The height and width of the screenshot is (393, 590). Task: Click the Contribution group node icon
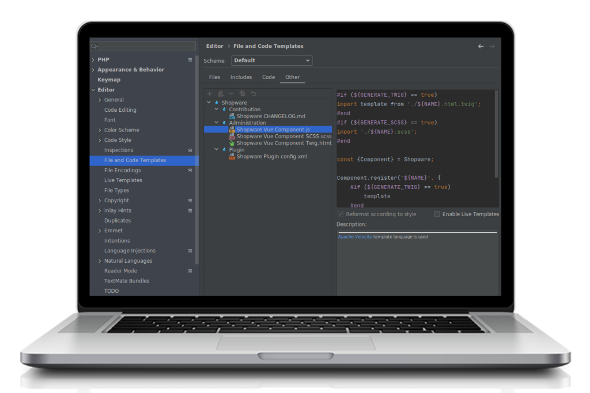pos(224,109)
